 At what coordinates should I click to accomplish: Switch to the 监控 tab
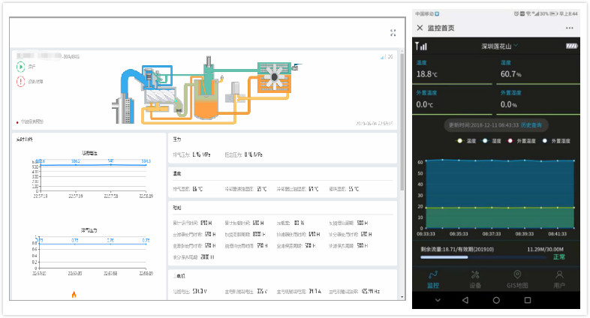click(x=432, y=279)
